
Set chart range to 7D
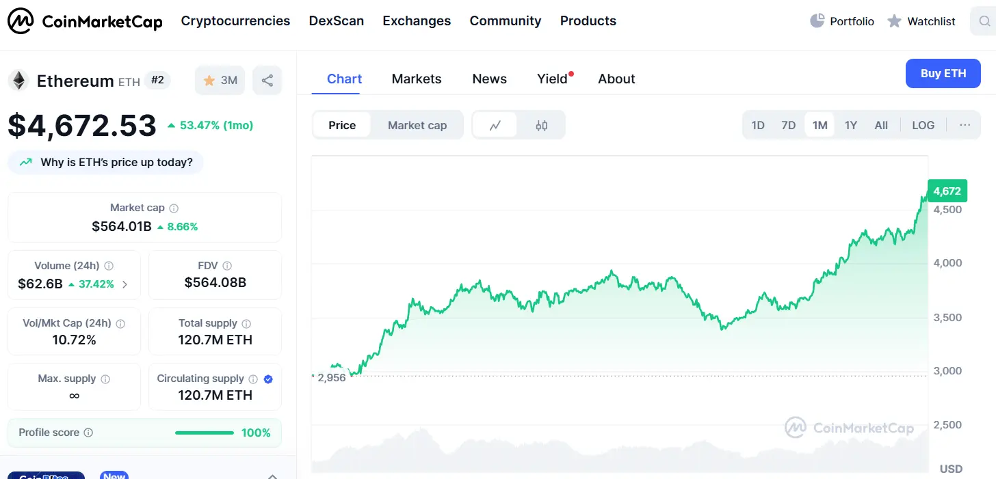click(789, 125)
